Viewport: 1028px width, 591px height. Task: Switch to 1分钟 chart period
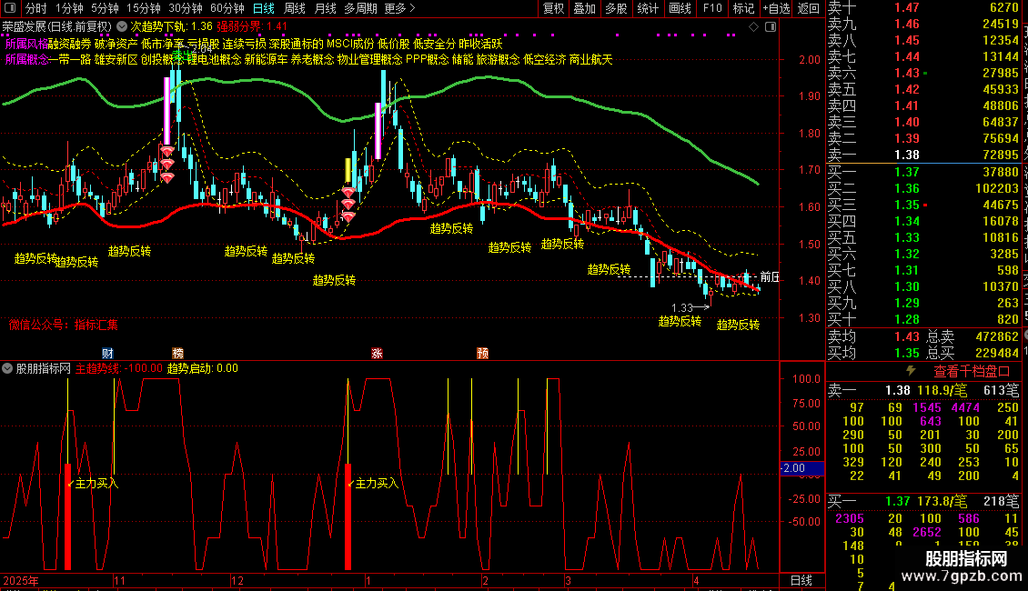[69, 8]
